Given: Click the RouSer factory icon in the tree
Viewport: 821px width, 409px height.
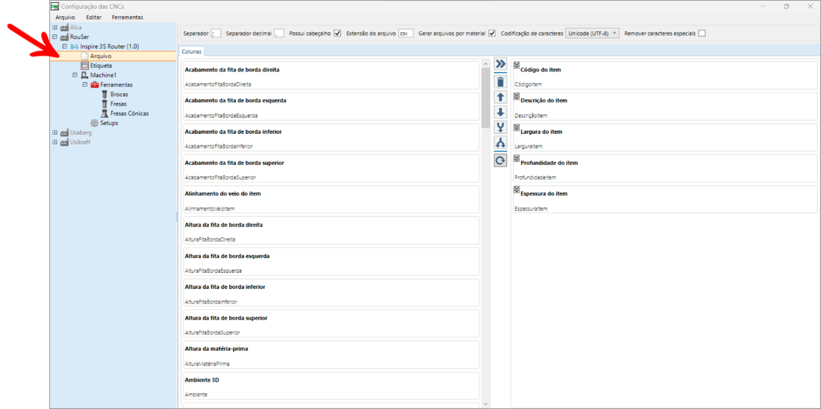Looking at the screenshot, I should [x=64, y=37].
